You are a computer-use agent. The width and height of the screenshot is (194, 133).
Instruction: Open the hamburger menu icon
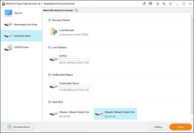tap(171, 4)
